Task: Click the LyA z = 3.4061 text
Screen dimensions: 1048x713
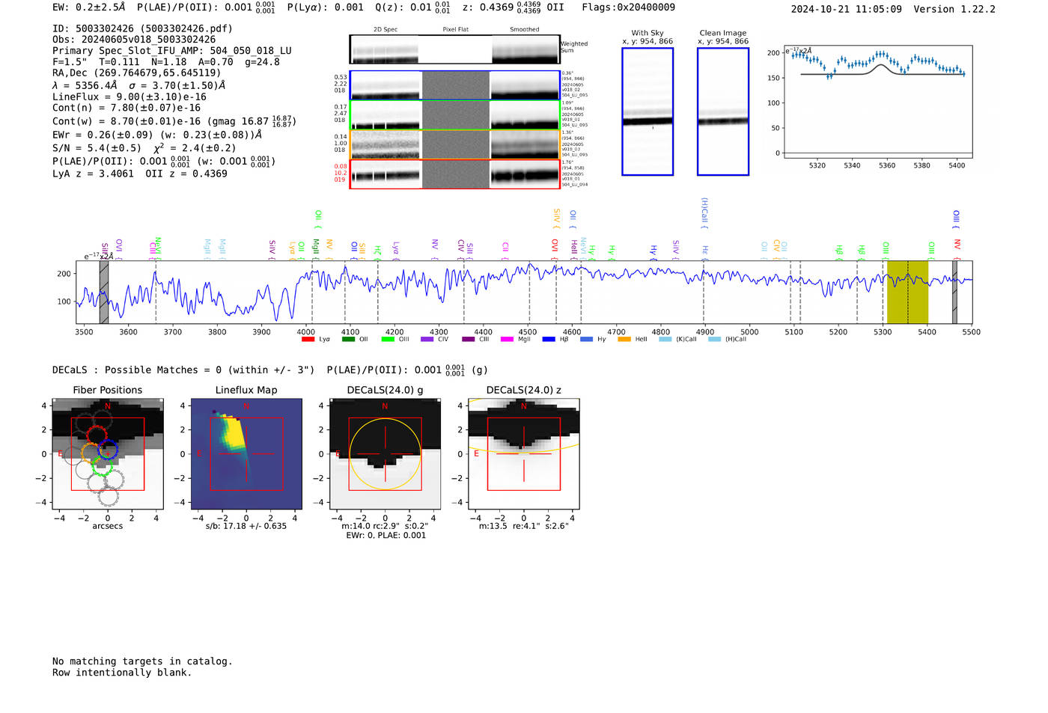Action: tap(93, 174)
